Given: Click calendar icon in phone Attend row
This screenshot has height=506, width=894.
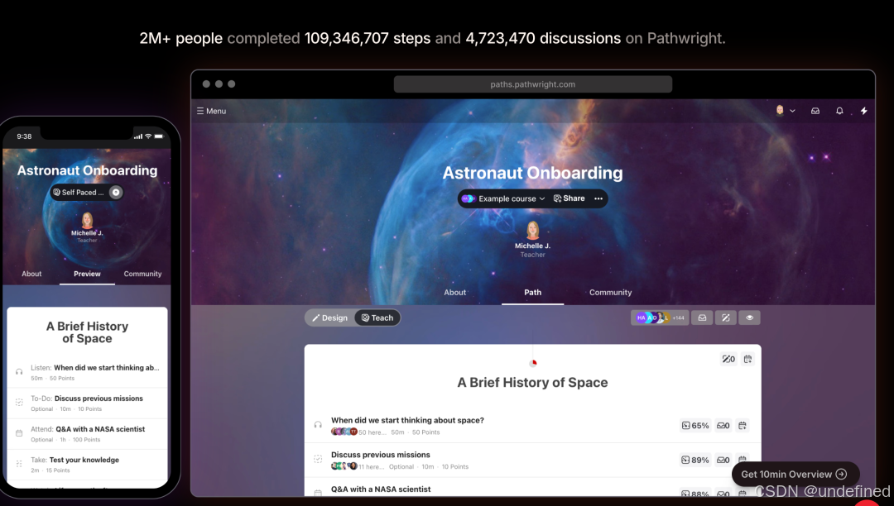Looking at the screenshot, I should [19, 433].
